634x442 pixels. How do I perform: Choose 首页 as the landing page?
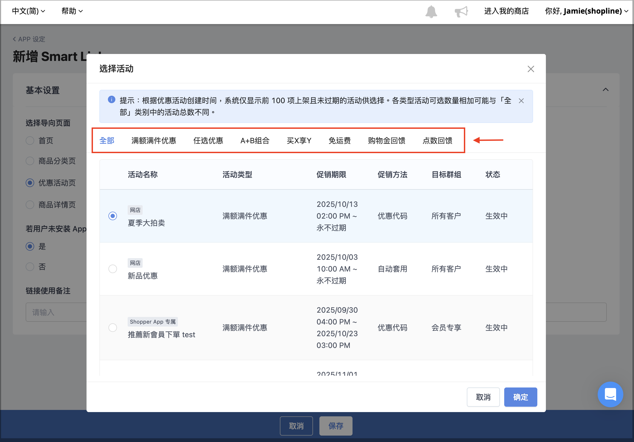coord(30,141)
